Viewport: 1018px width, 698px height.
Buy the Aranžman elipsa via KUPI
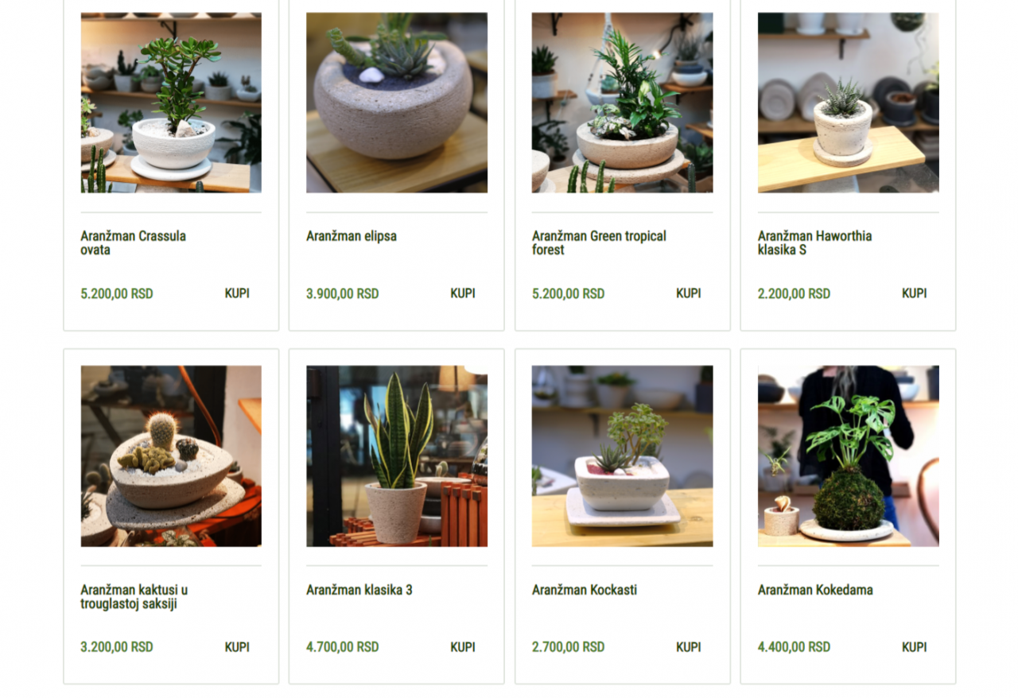coord(463,293)
